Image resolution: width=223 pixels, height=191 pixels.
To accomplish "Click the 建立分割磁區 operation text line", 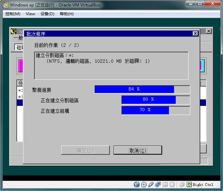I will tap(55, 55).
